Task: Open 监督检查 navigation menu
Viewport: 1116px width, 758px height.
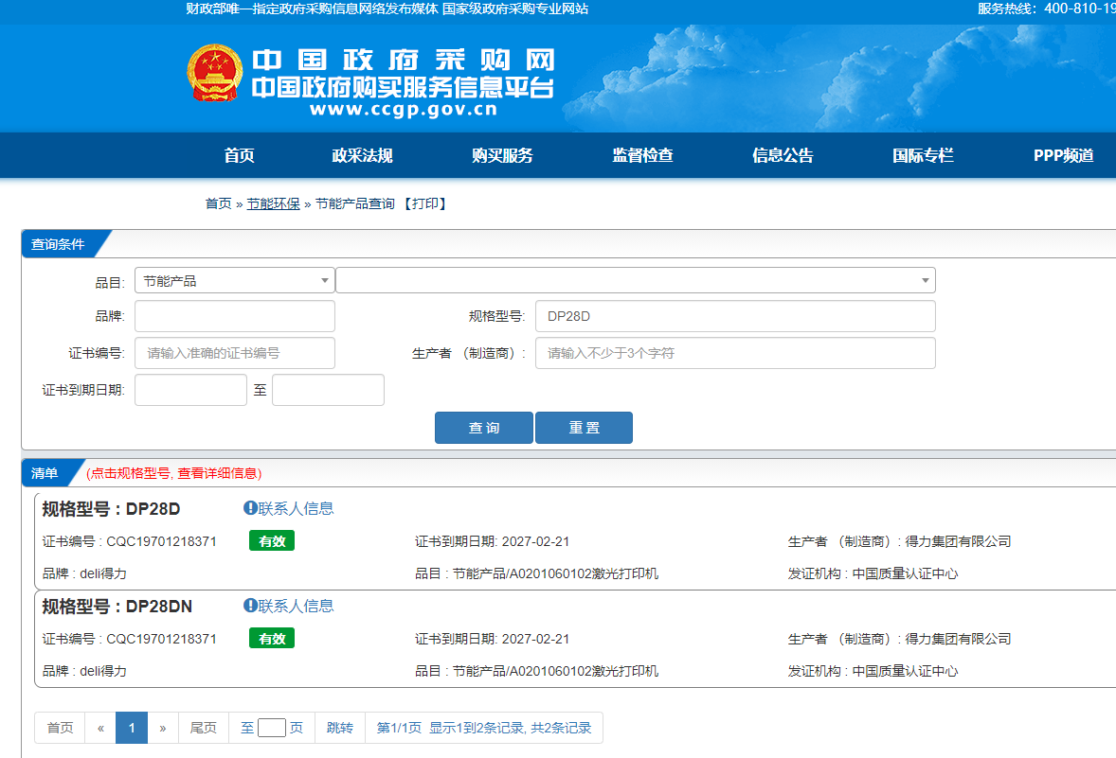Action: [642, 156]
